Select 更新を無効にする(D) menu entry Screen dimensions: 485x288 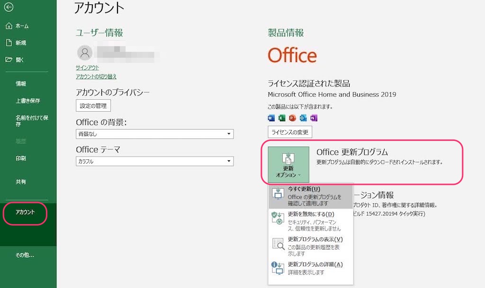(x=311, y=221)
